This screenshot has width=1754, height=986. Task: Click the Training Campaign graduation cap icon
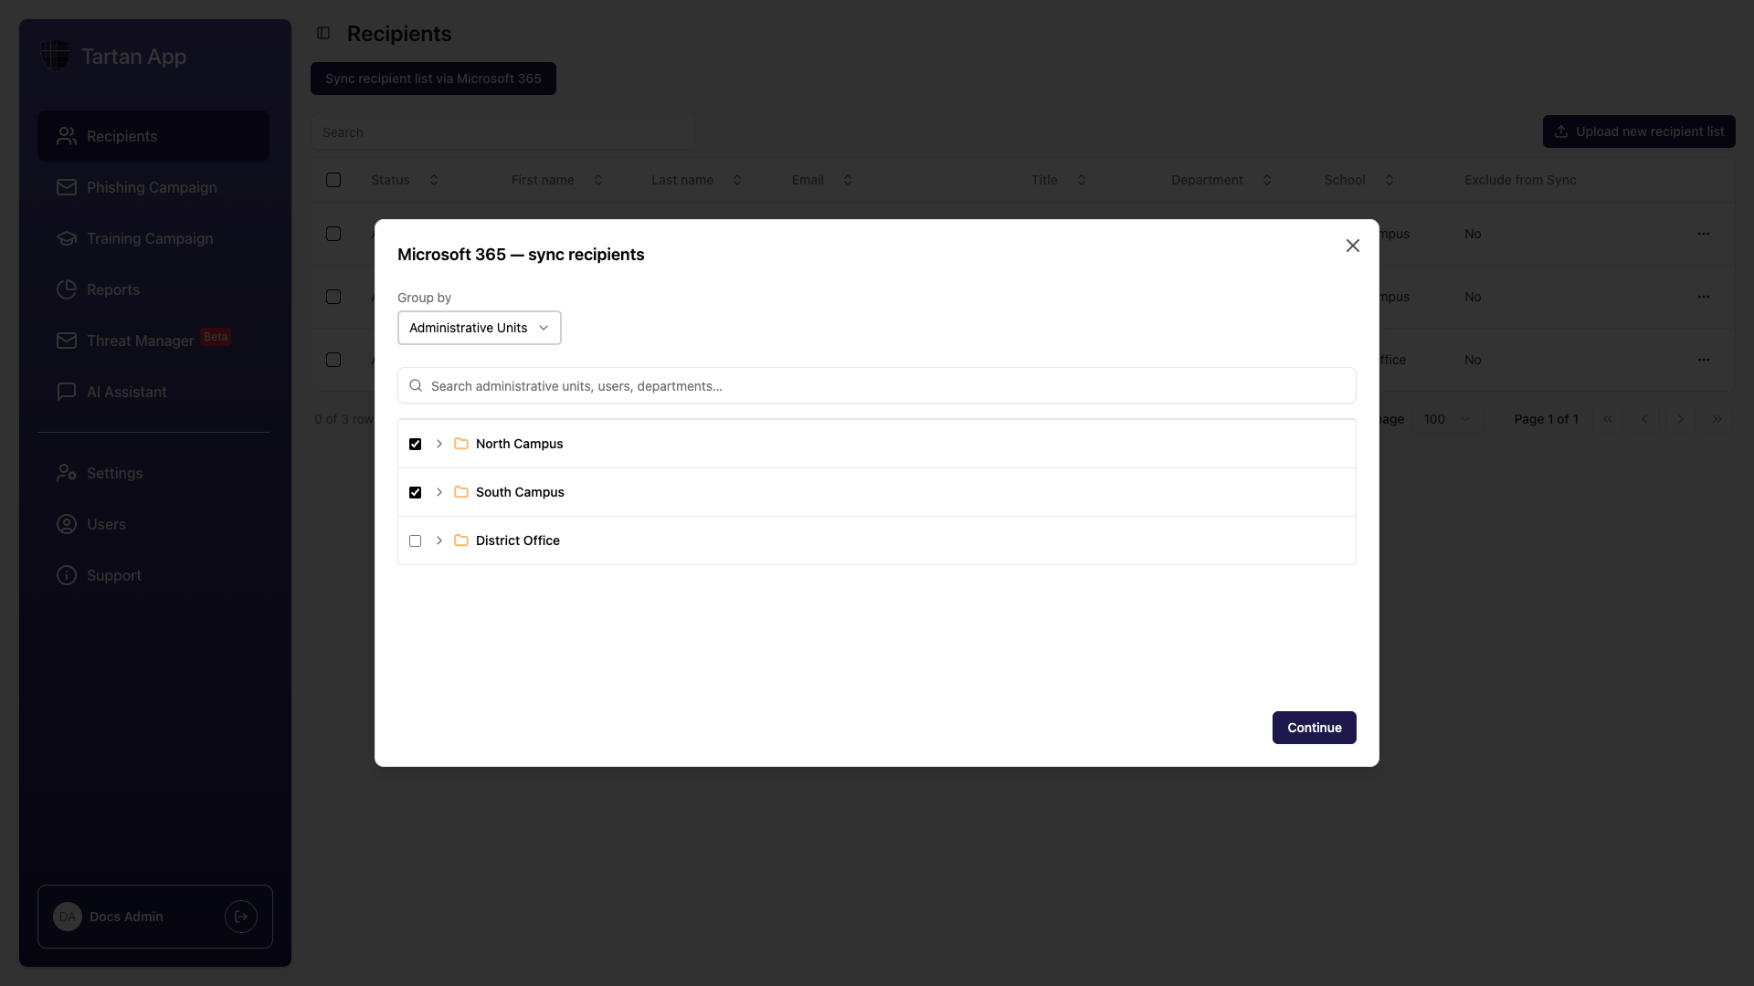[x=67, y=238]
